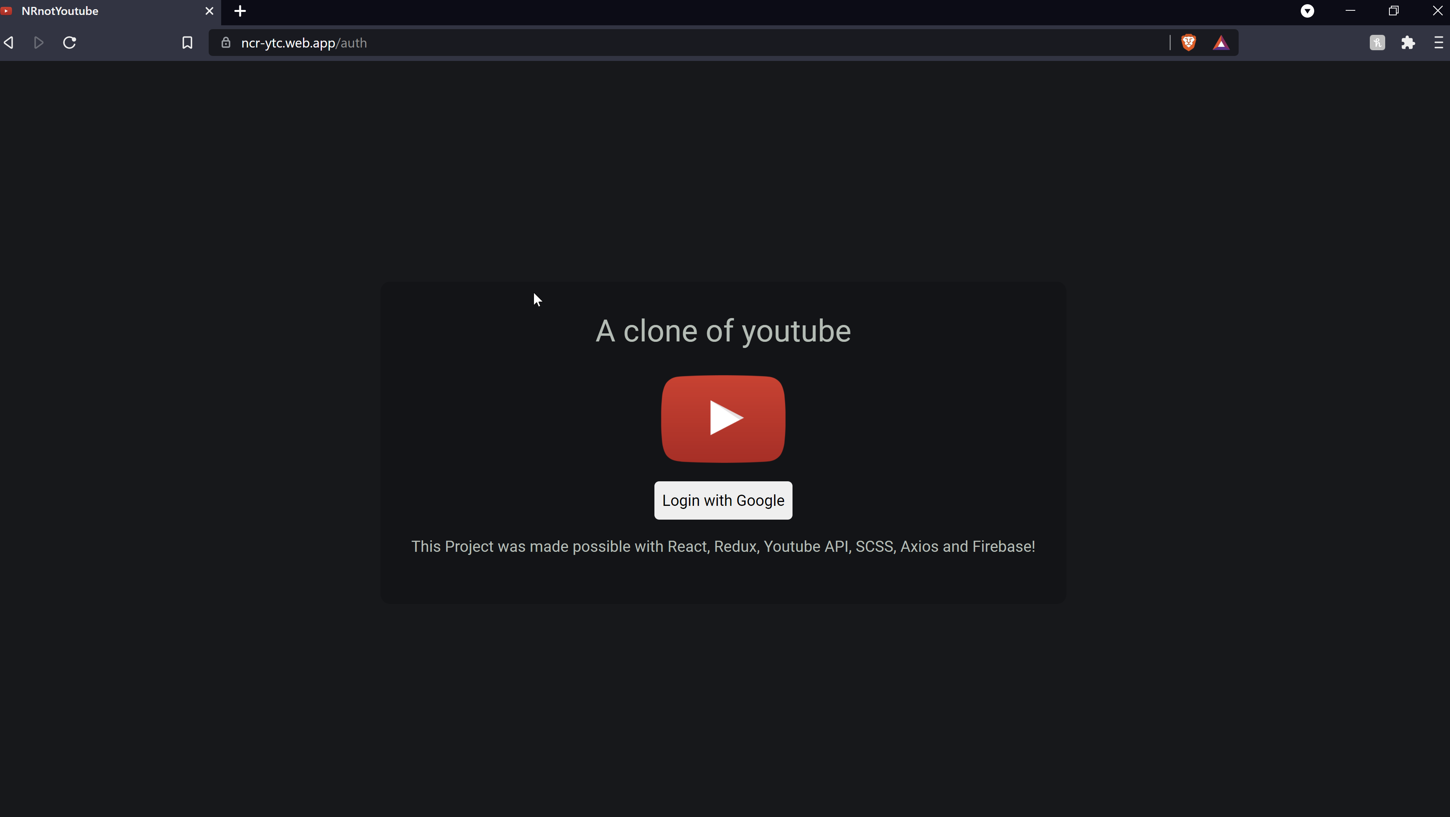1450x817 pixels.
Task: Expand the browser hamburger menu
Action: [1439, 42]
